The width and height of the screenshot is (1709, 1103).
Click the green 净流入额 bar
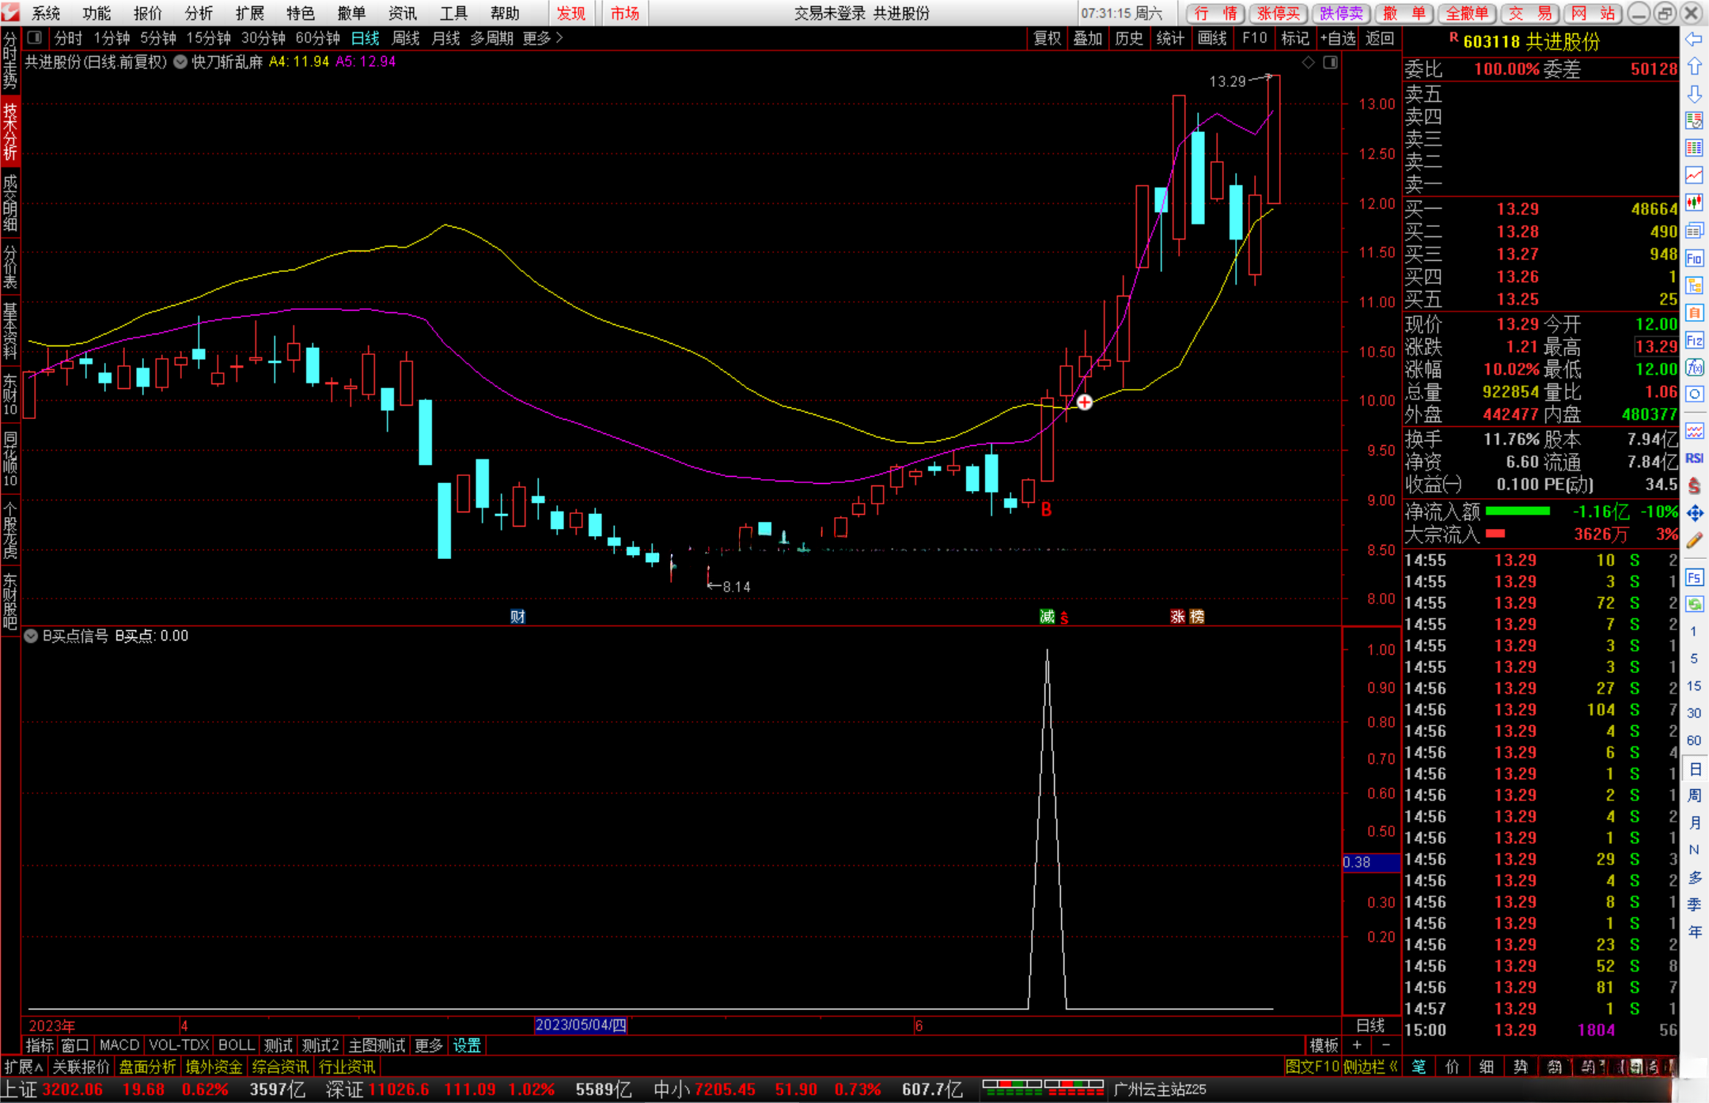1517,512
